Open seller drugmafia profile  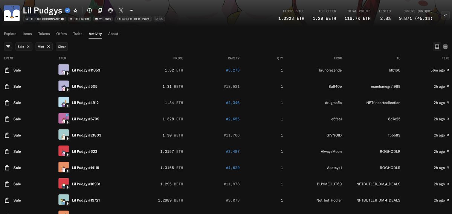point(333,103)
